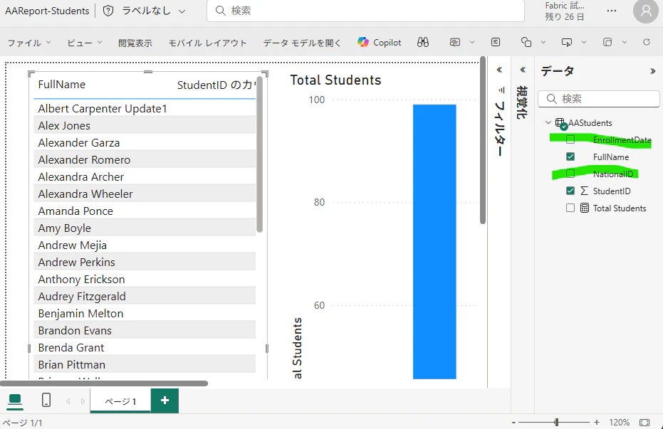
Task: Click the 120% zoom level text
Action: (x=619, y=423)
